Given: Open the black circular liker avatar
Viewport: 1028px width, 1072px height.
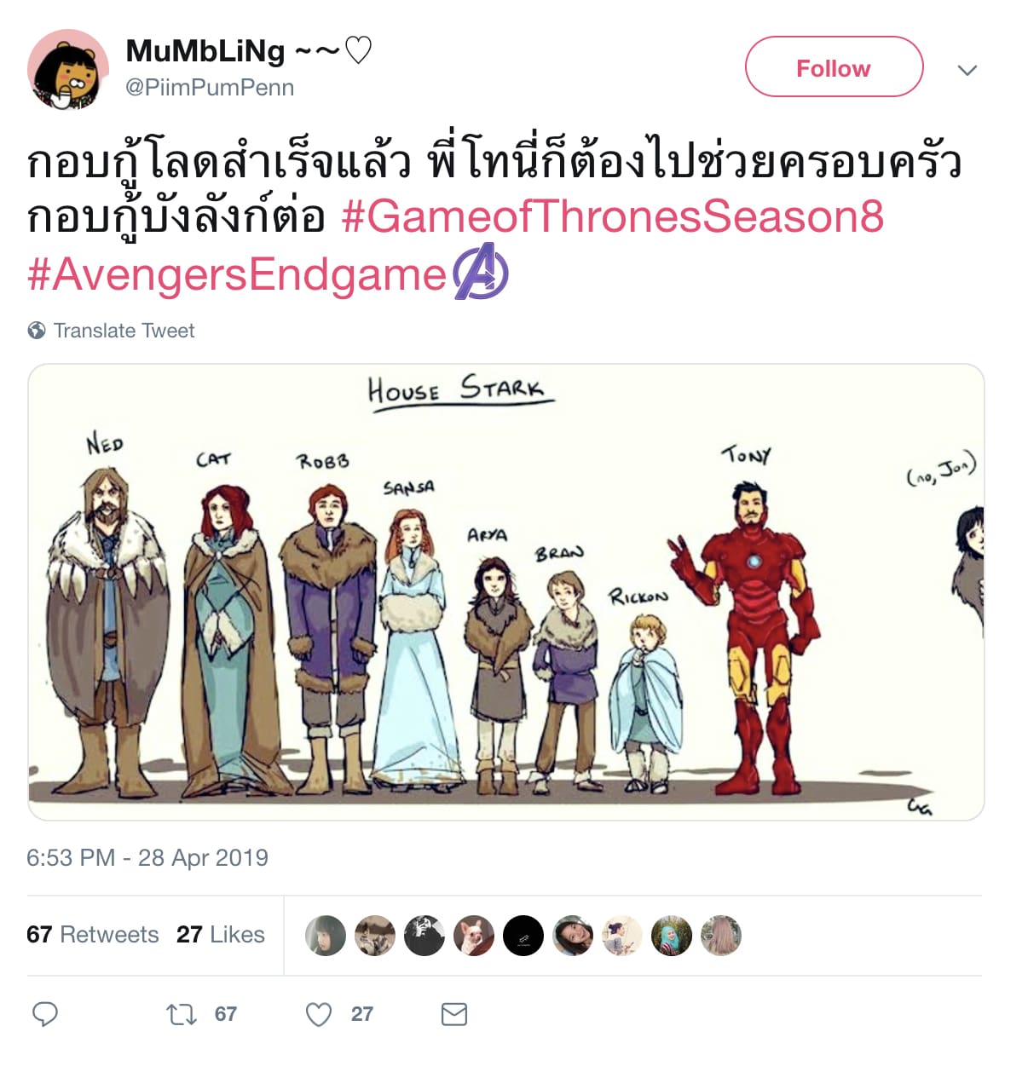Looking at the screenshot, I should (x=523, y=936).
